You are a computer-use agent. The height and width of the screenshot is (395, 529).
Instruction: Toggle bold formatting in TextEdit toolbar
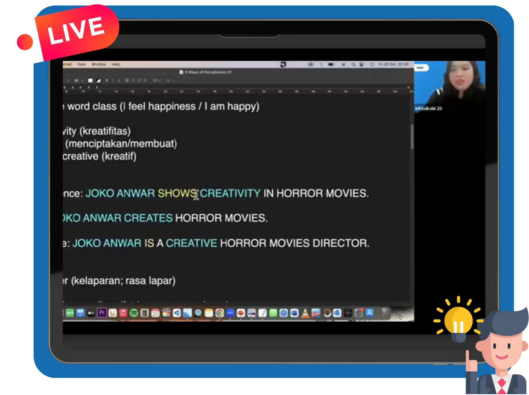click(106, 80)
